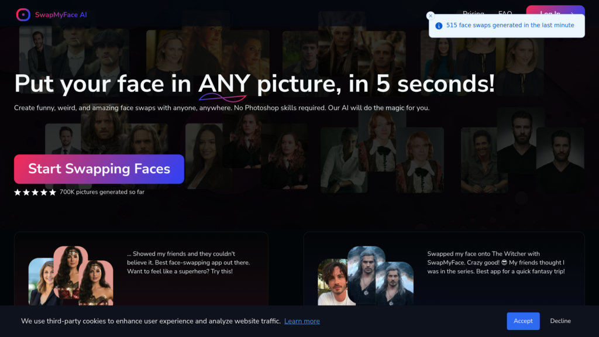Screen dimensions: 599x337
Task: Click the info icon in the notification
Action: (439, 26)
